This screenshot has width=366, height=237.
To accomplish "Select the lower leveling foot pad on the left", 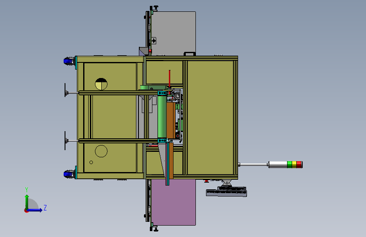I will coord(65,141).
